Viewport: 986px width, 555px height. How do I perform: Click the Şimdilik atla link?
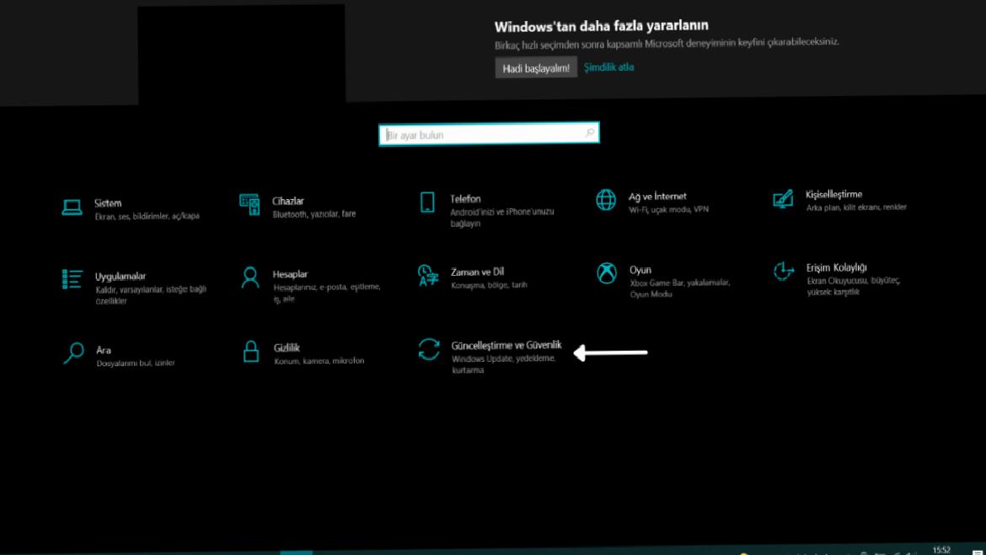(608, 67)
